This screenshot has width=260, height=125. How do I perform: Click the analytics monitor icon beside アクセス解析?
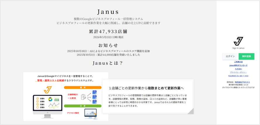(x=91, y=114)
